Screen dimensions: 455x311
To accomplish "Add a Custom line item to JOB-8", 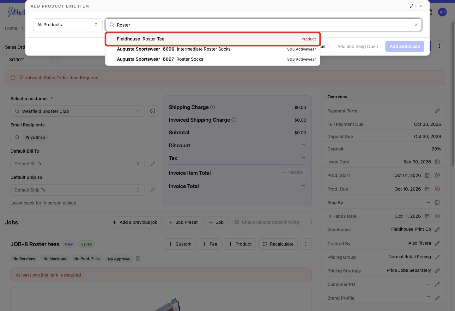I will point(180,244).
